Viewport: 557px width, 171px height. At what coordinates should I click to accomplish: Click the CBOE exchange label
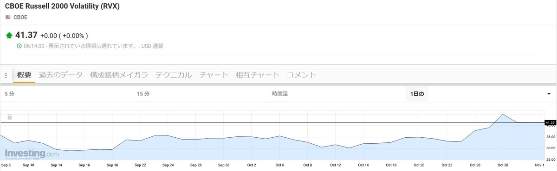click(20, 17)
